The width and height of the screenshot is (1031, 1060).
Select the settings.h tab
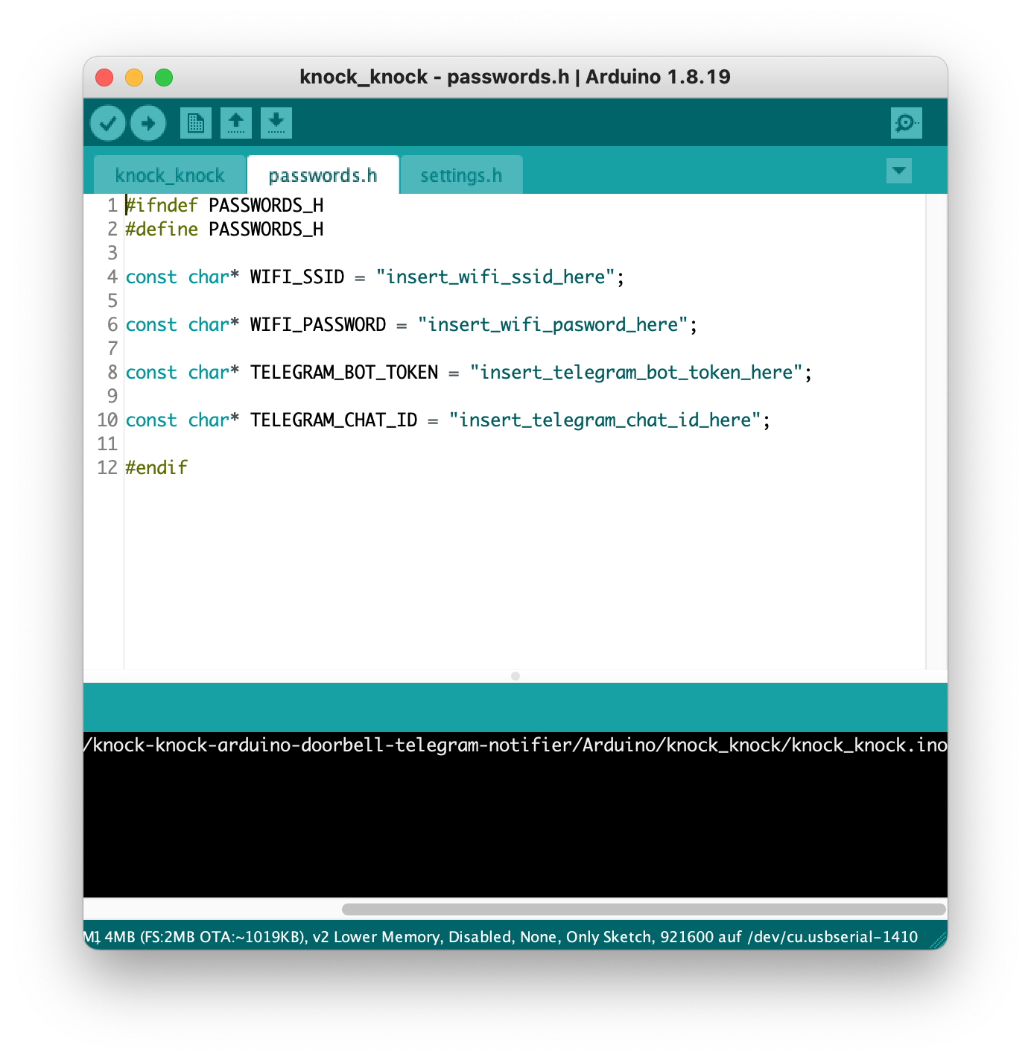pos(461,174)
